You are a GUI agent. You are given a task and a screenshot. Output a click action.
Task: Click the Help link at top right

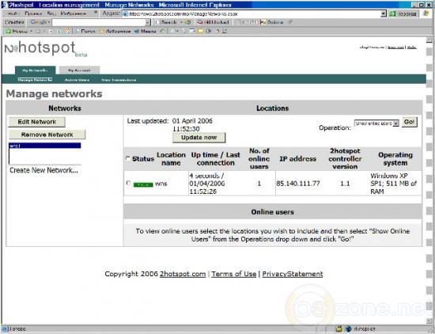click(412, 47)
